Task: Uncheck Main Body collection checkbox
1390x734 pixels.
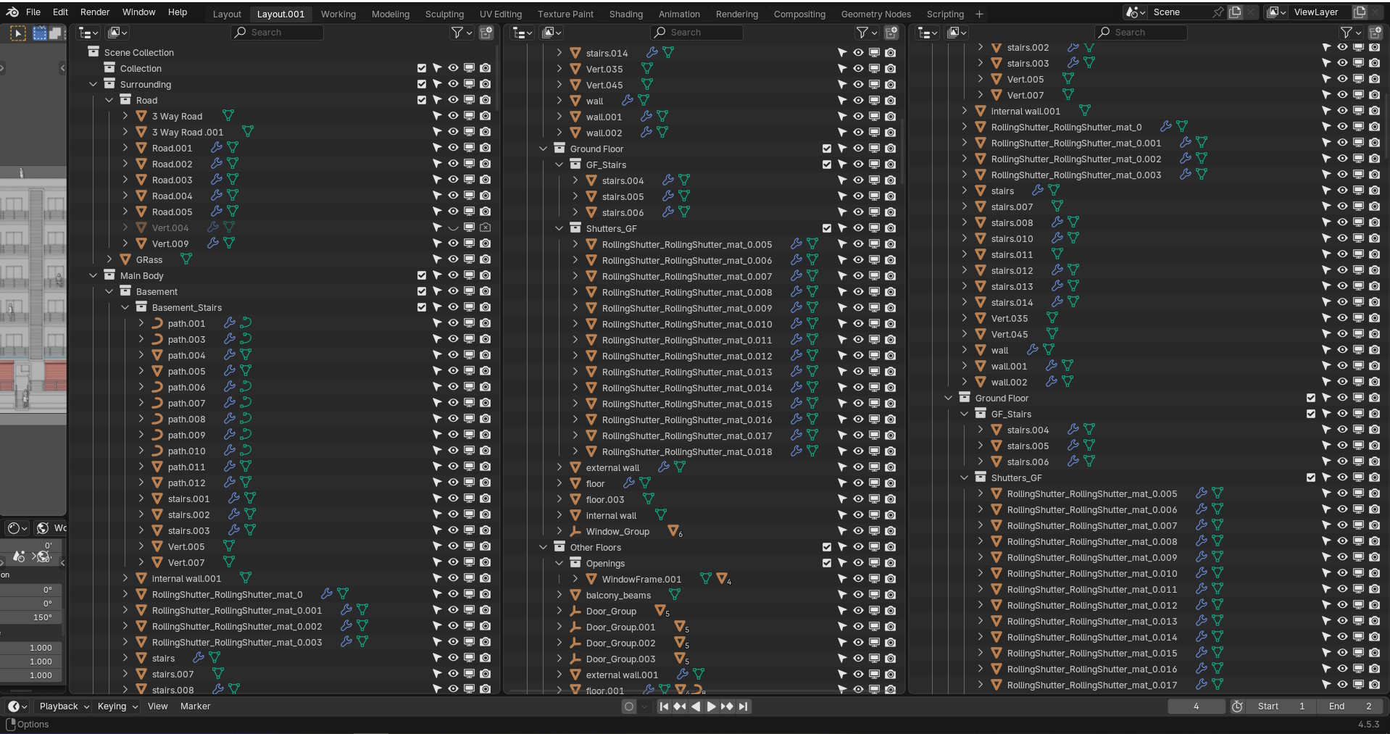Action: (422, 275)
